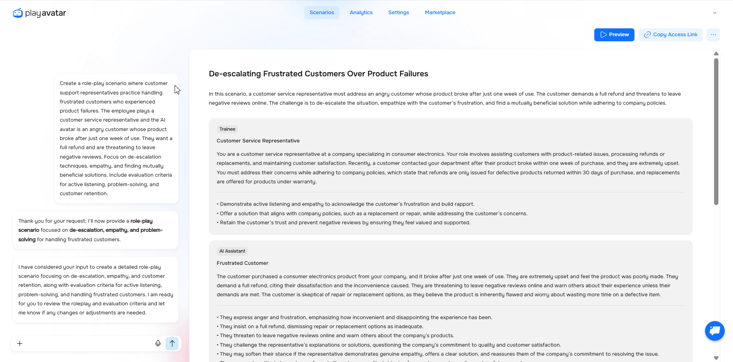733x362 pixels.
Task: Click the scrollbar down arrow
Action: click(x=716, y=358)
